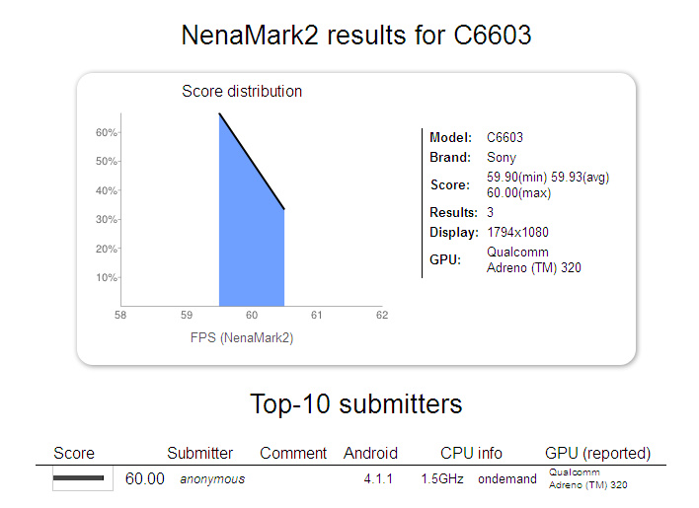The image size is (699, 508).
Task: Click the anonymous submitter name
Action: tap(212, 479)
